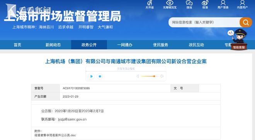The image size is (255, 140).
Task: Click the 用户登录 user login icon
Action: point(223,5)
